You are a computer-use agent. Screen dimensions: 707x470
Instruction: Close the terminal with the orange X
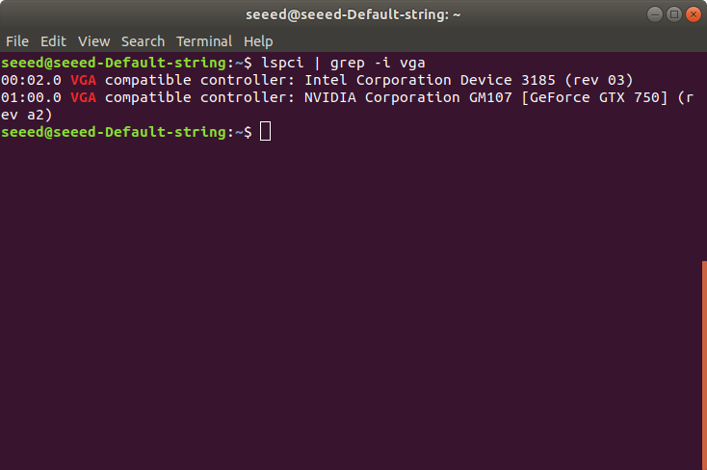tap(694, 14)
